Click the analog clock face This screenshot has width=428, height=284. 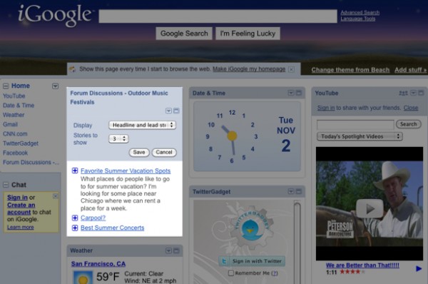pos(232,136)
